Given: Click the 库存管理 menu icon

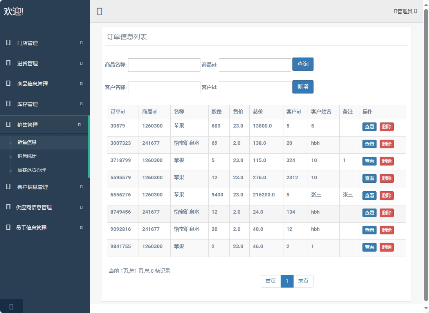Looking at the screenshot, I should tap(8, 104).
